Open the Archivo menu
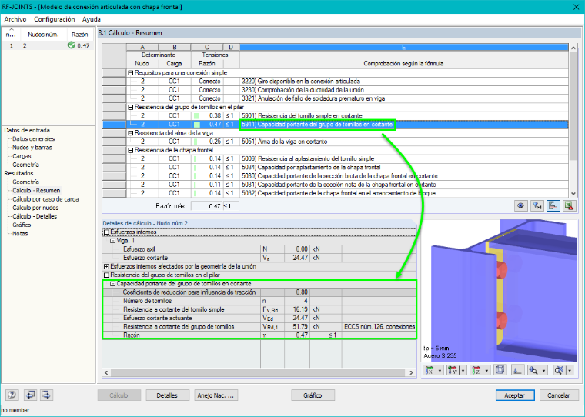This screenshot has width=585, height=417. point(15,19)
